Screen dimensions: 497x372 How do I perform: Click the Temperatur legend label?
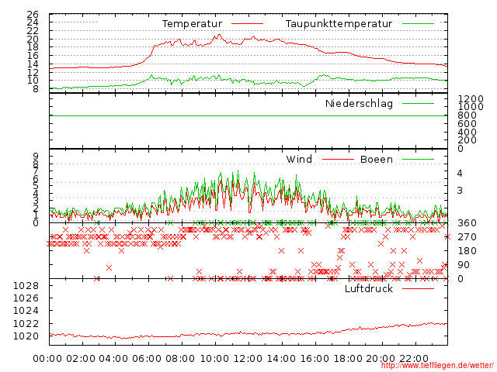(192, 24)
